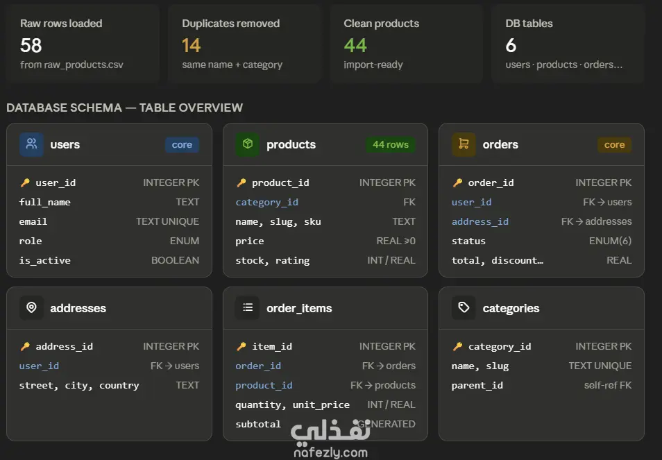Click the parent_id column in categories
Screen dimensions: 662x460
(x=477, y=385)
